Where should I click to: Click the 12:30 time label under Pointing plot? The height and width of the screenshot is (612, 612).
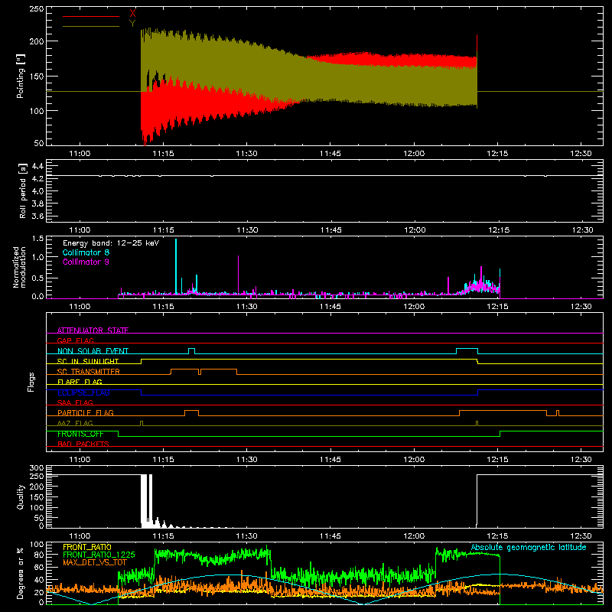point(581,154)
